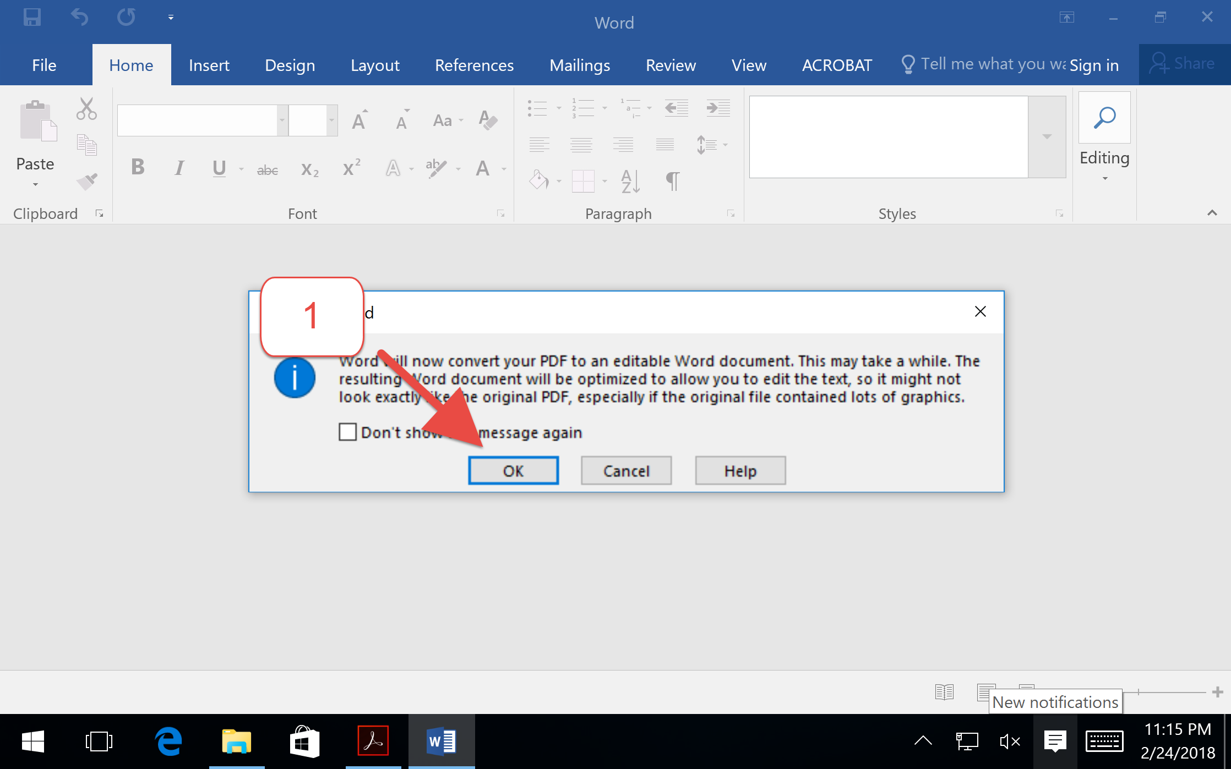Image resolution: width=1231 pixels, height=769 pixels.
Task: Open the Clipboard dialog launcher
Action: coord(99,213)
